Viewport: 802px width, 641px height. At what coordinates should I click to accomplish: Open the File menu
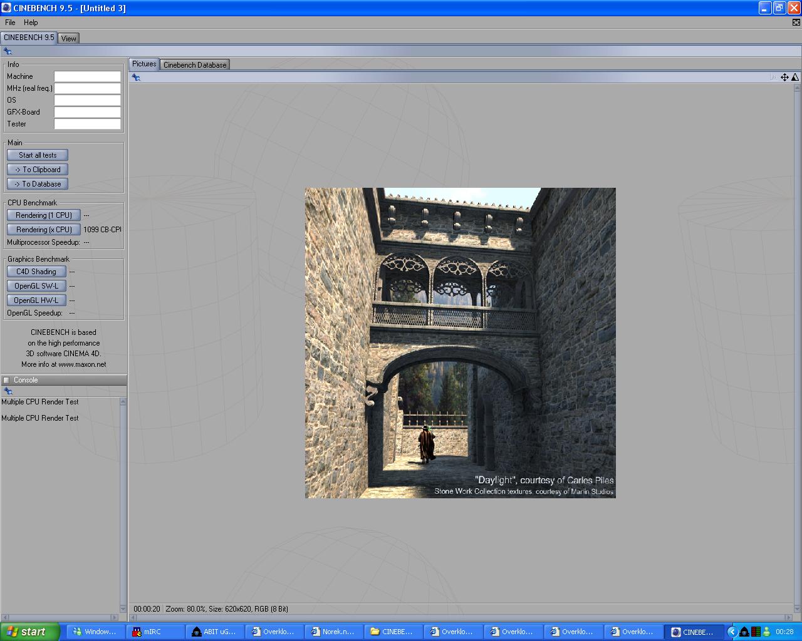10,23
